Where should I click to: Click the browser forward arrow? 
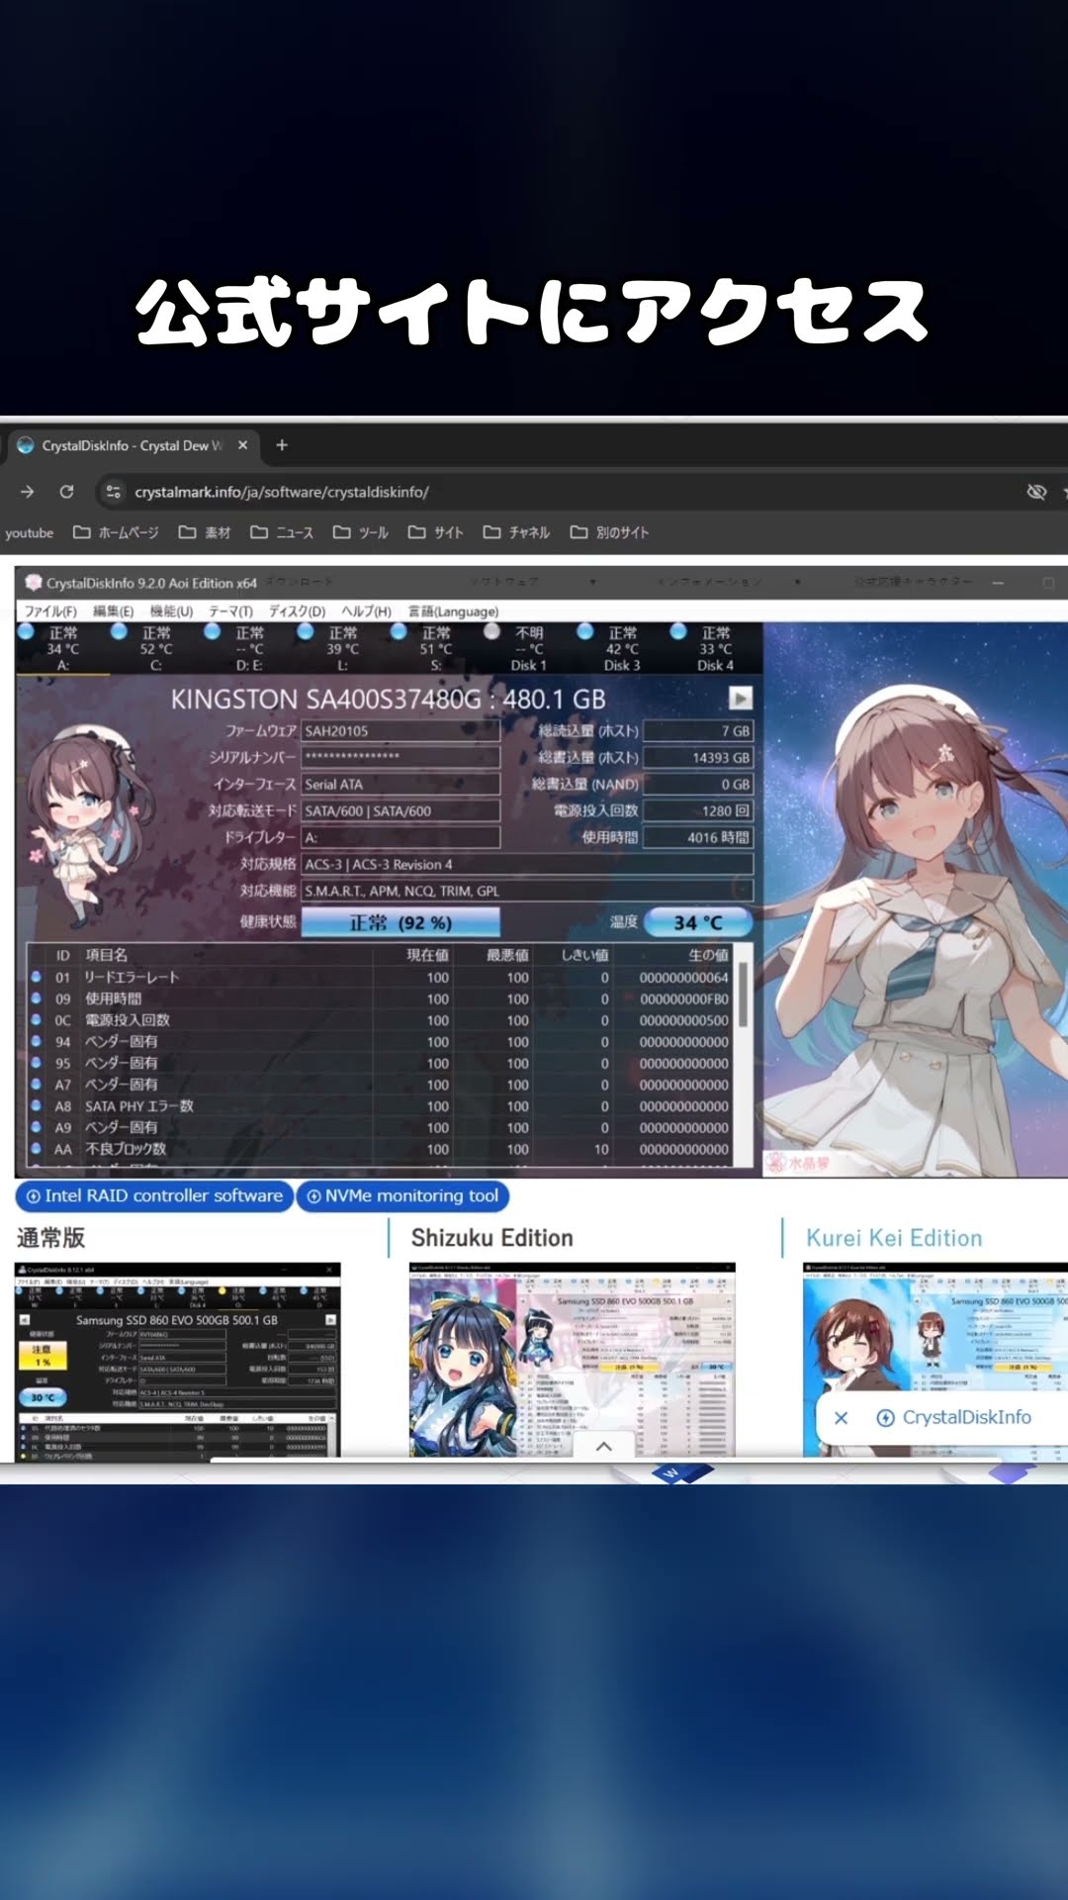coord(28,492)
